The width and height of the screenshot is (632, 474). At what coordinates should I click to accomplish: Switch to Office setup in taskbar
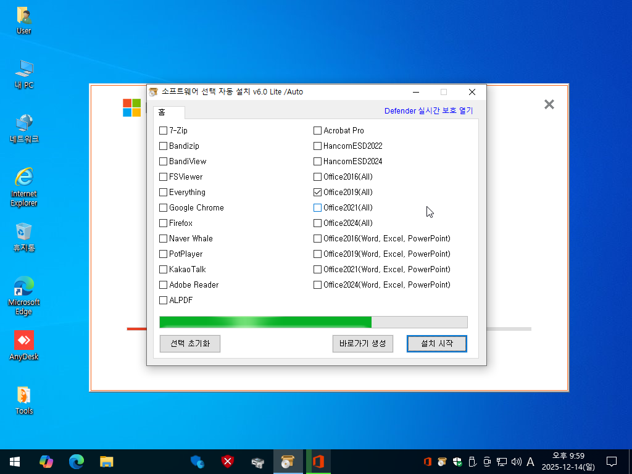coord(318,462)
